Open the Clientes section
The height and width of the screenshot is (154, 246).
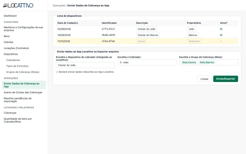pyautogui.click(x=8, y=42)
